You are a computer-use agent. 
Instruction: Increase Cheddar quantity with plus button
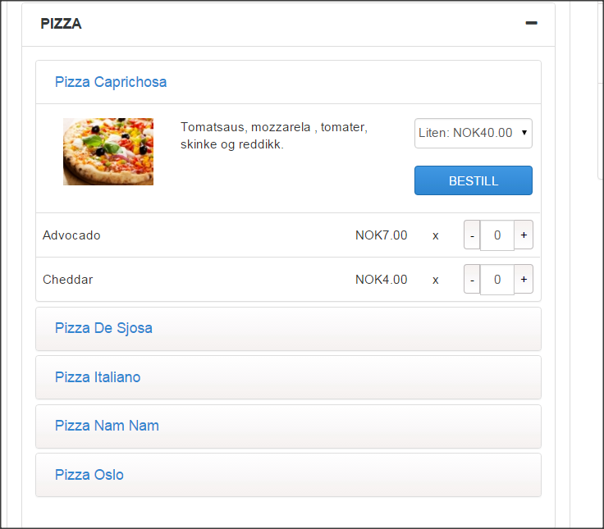point(524,279)
